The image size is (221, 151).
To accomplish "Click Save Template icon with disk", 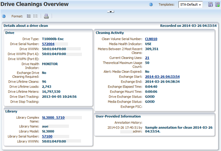I will pos(210,4).
